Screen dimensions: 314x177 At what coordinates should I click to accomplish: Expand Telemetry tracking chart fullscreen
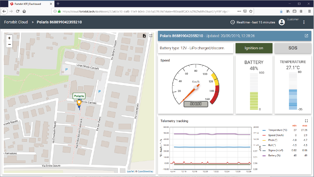tap(306, 121)
